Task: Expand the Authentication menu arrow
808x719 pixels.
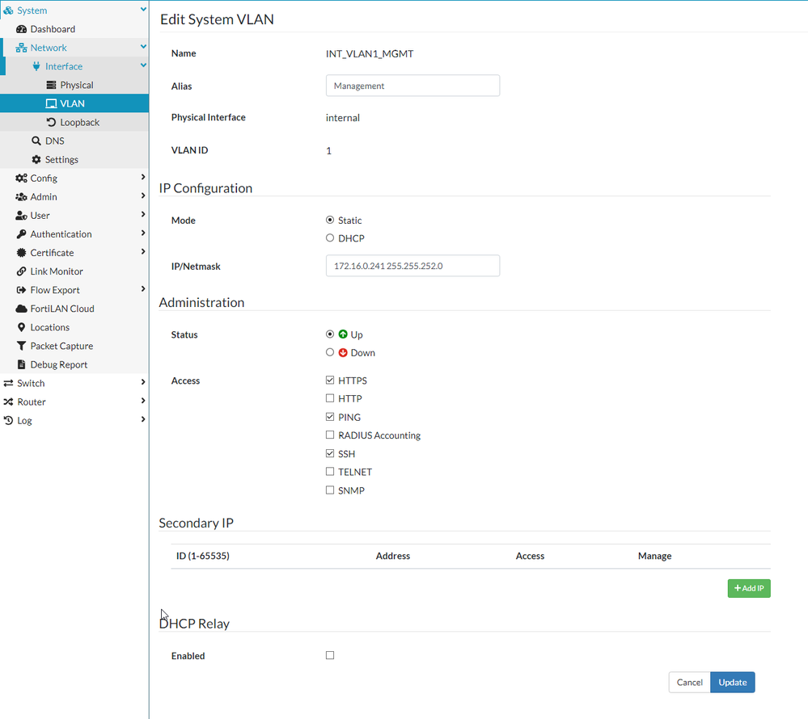Action: pos(143,233)
